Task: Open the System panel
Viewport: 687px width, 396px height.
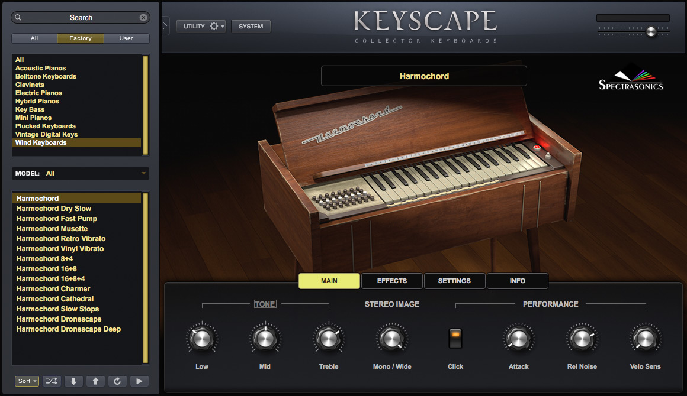Action: point(251,26)
